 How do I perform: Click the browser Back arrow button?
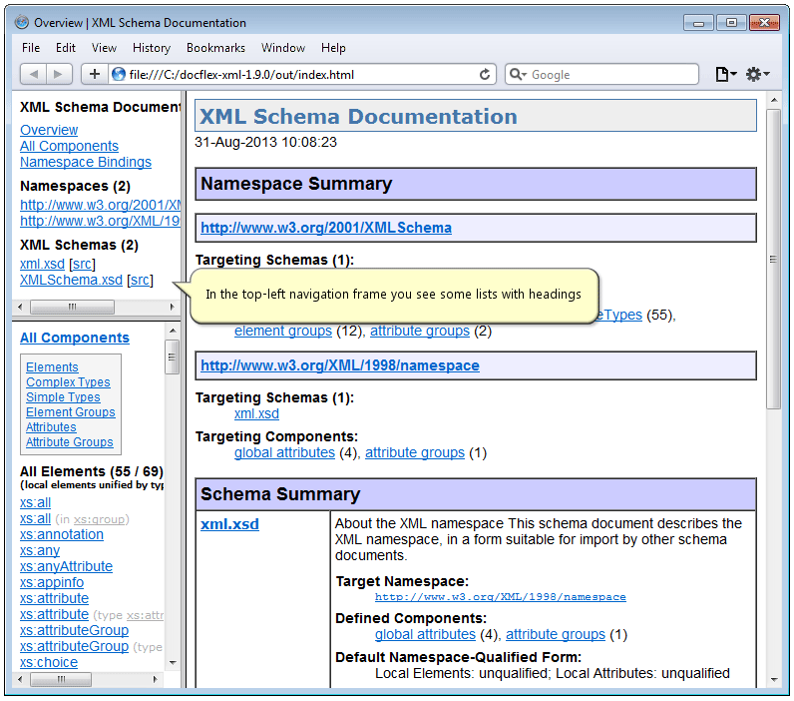(x=34, y=74)
